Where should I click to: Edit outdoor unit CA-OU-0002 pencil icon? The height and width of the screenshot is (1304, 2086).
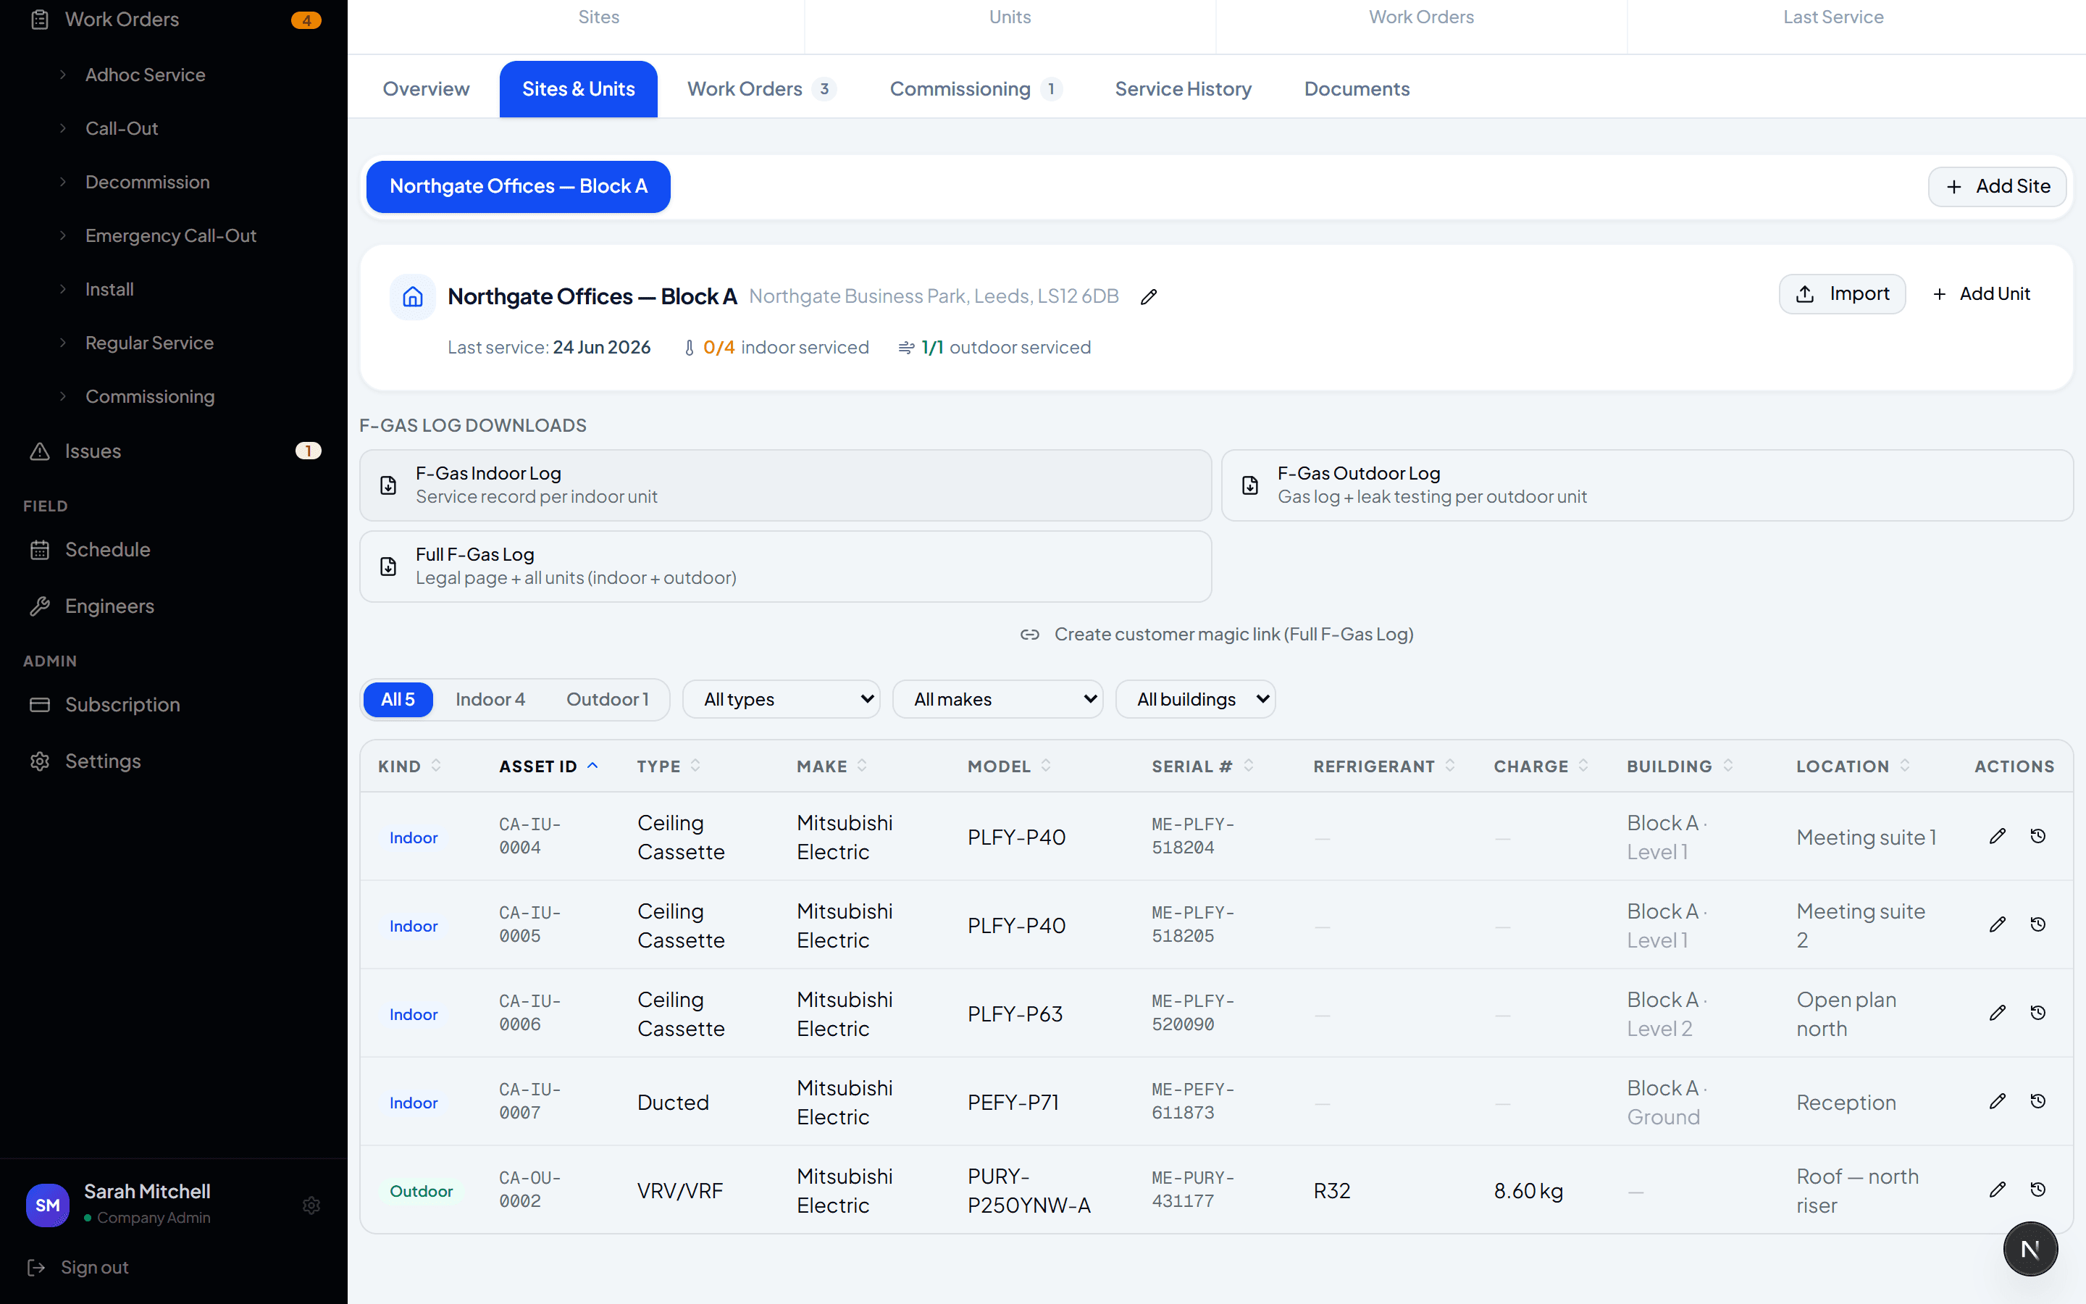pos(1997,1190)
